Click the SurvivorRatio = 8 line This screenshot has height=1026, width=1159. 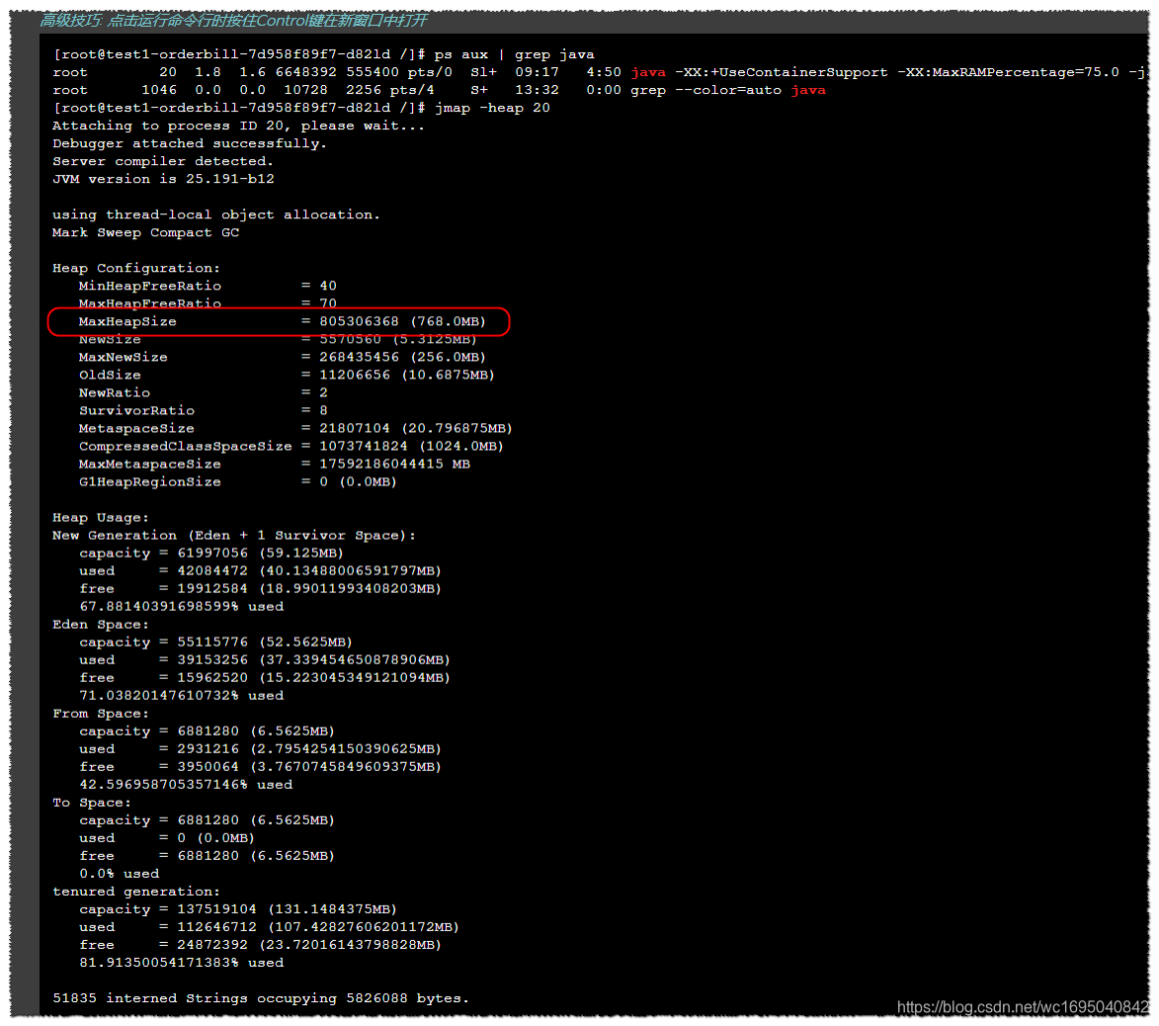204,410
